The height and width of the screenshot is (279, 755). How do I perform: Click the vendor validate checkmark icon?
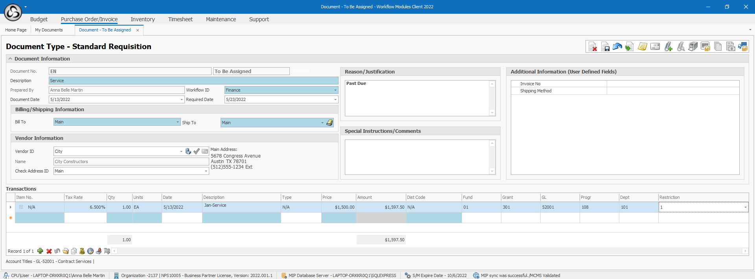click(x=197, y=151)
